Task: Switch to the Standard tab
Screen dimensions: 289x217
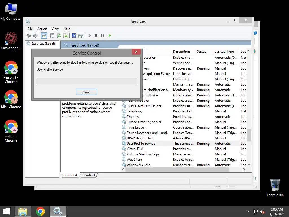Action: click(88, 175)
